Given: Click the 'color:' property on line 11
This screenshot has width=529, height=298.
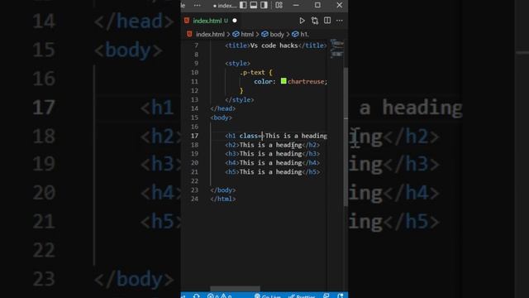Looking at the screenshot, I should click(264, 81).
